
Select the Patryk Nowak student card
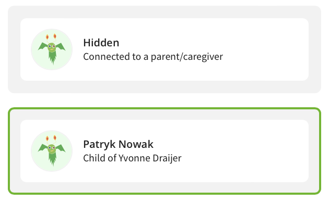point(164,151)
